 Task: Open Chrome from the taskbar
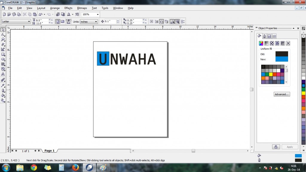[x=34, y=168]
